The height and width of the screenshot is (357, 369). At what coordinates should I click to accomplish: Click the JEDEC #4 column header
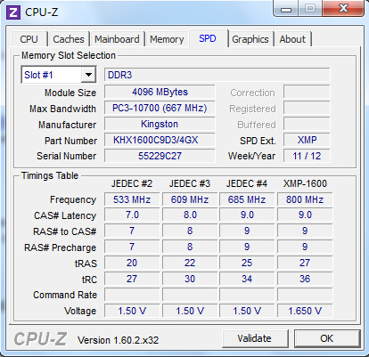[247, 183]
